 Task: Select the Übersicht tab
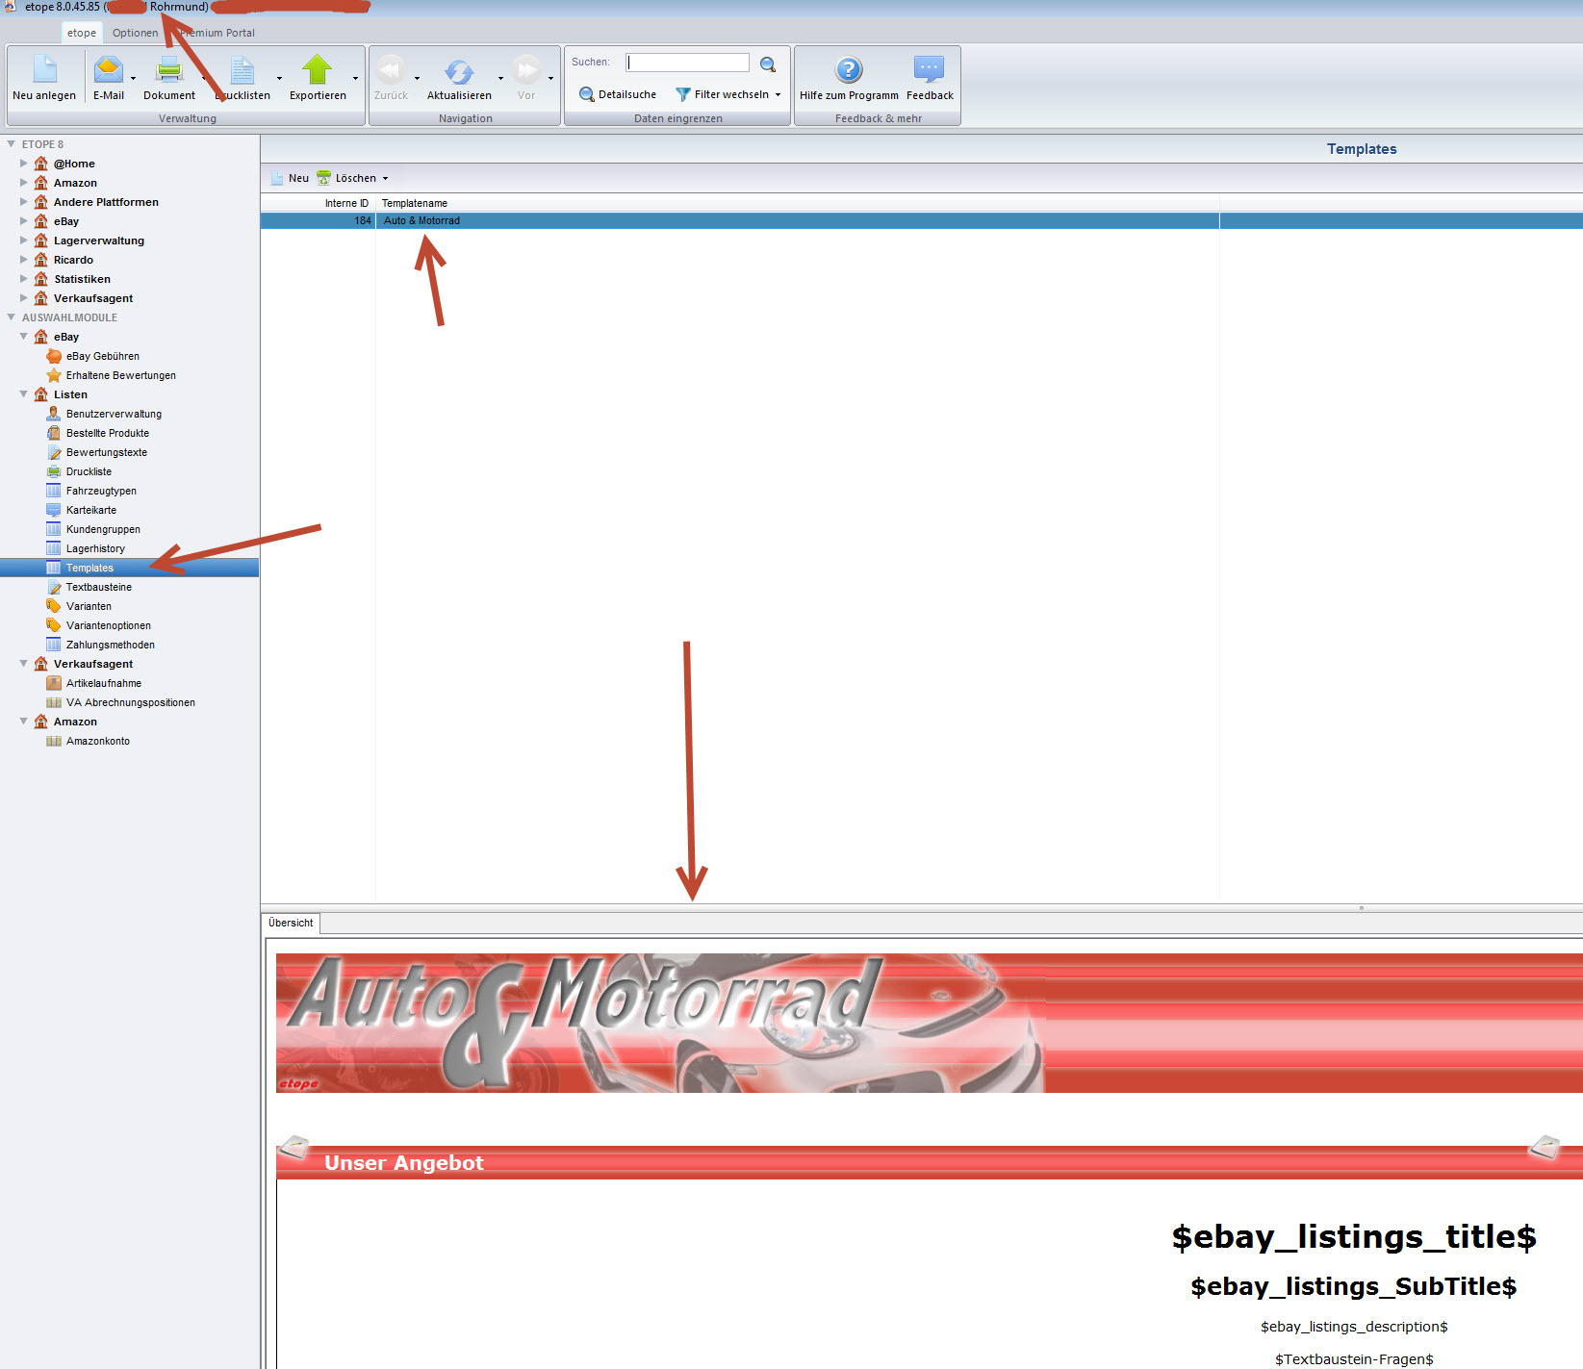(x=291, y=924)
